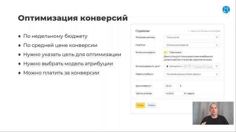Click the 'Оплата за конверсии' field label
The width and height of the screenshot is (236, 132).
coord(145,52)
